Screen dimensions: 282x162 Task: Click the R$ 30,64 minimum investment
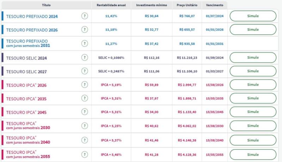click(152, 16)
